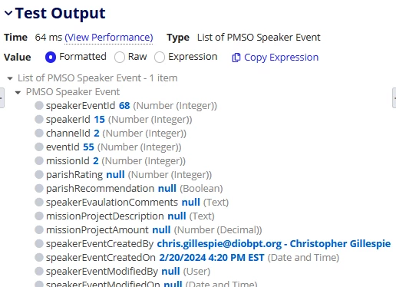Collapse the Test Output section chevron
This screenshot has height=287, width=396.
tap(8, 13)
